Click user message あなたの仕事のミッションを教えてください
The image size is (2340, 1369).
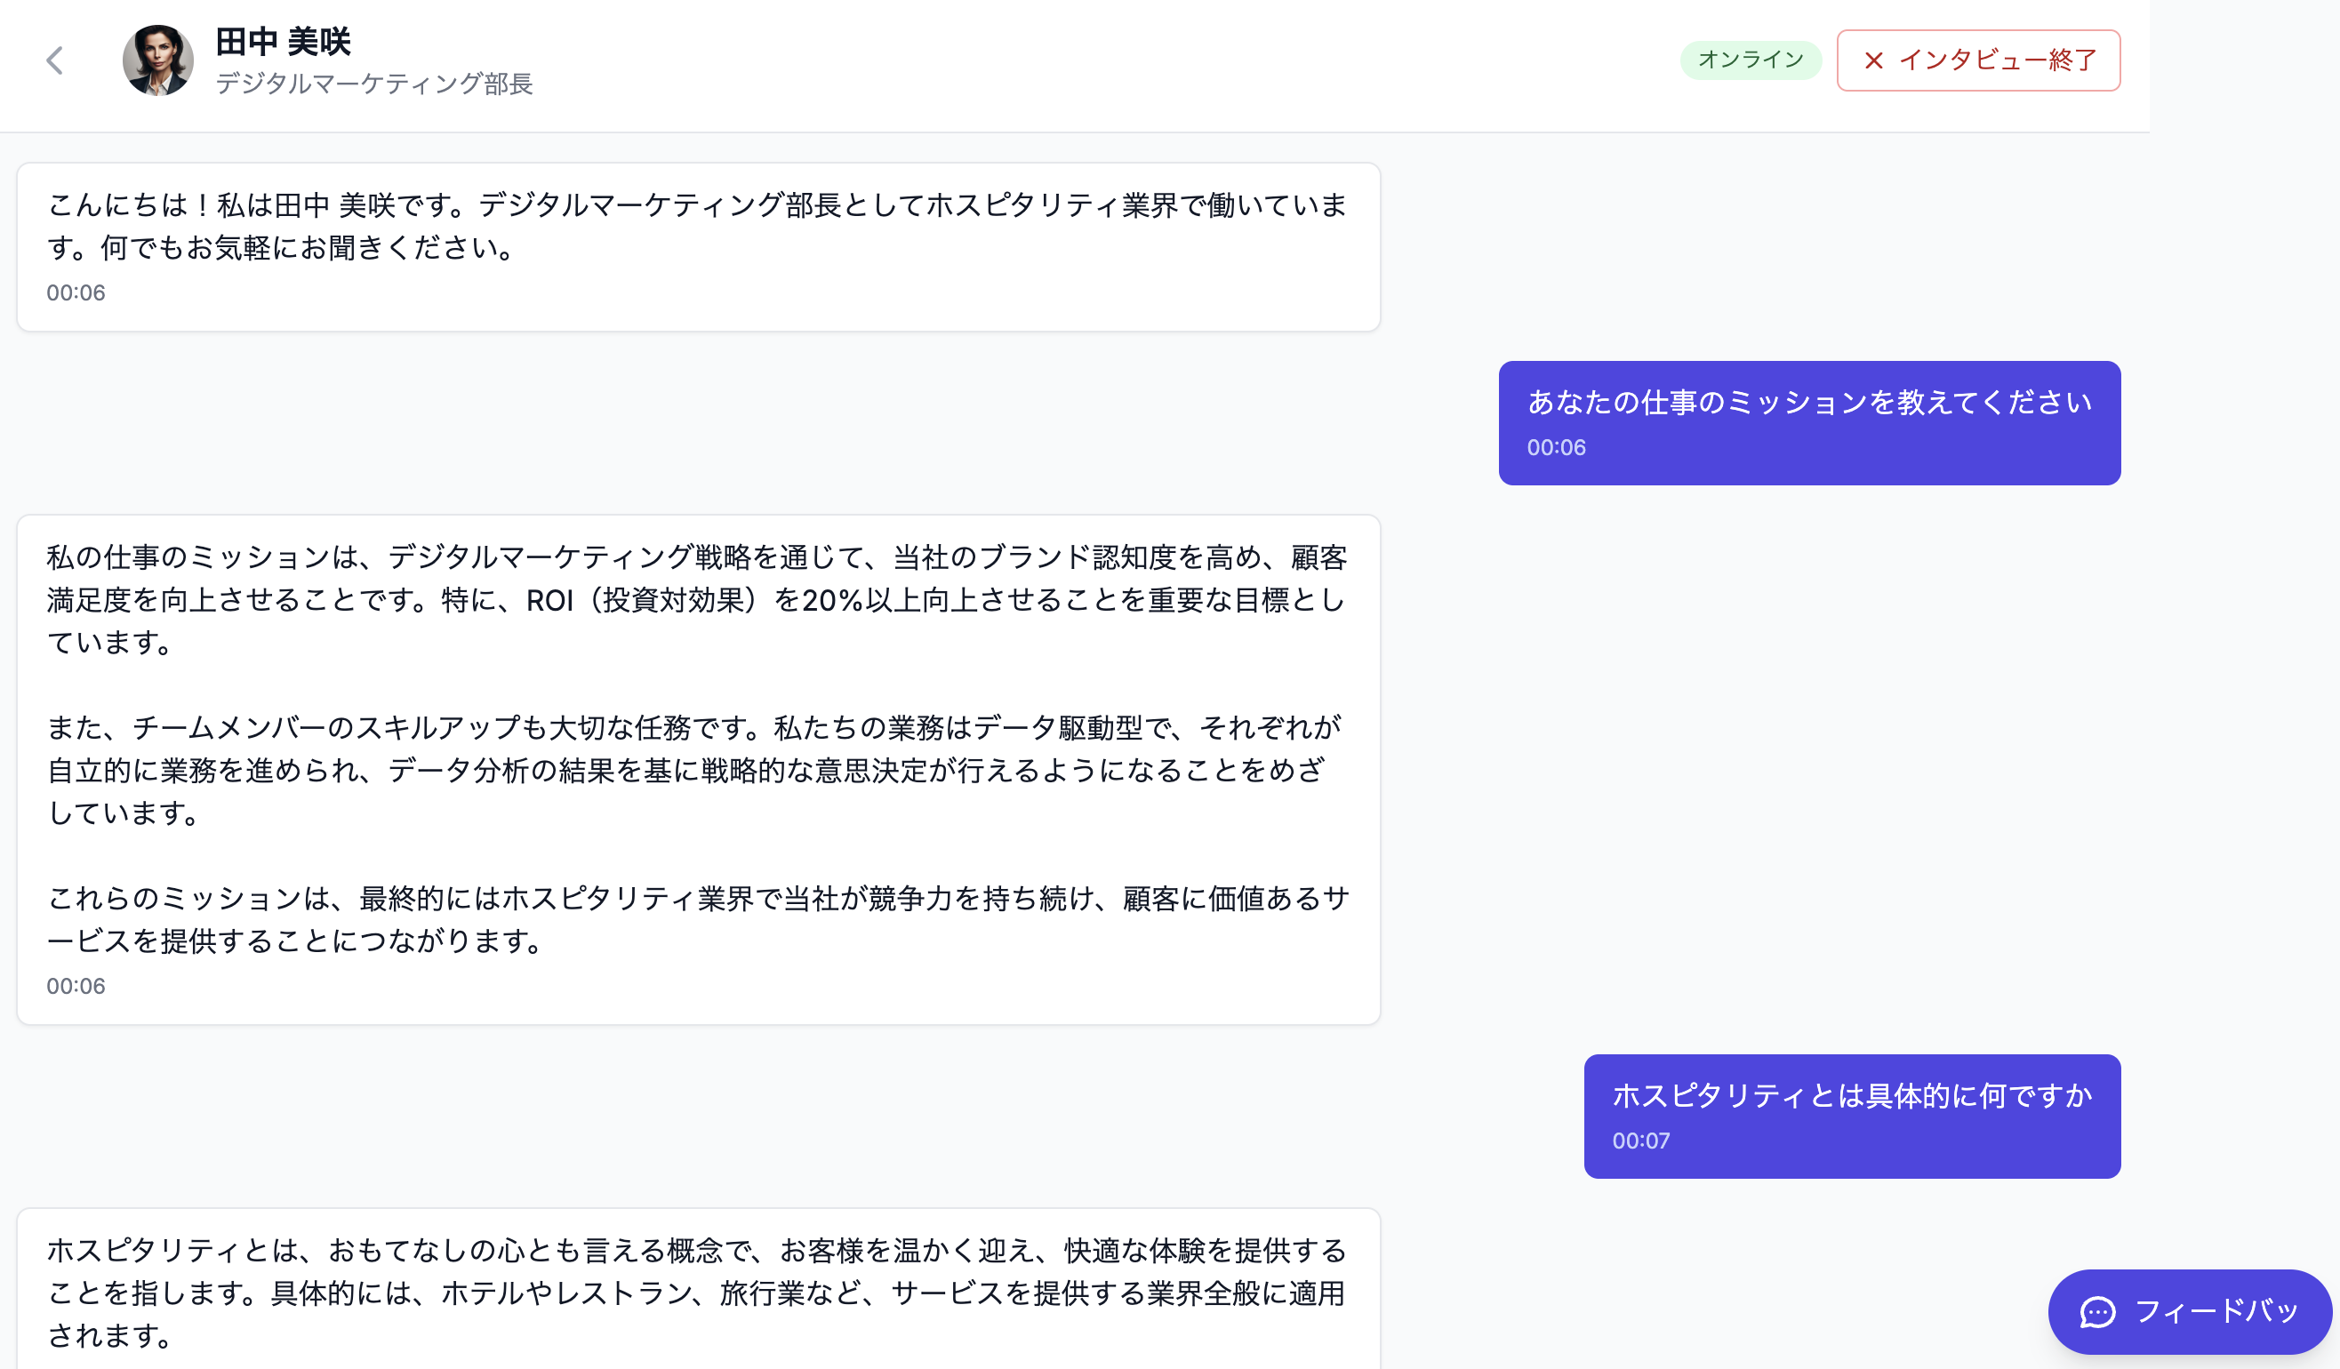[1808, 402]
